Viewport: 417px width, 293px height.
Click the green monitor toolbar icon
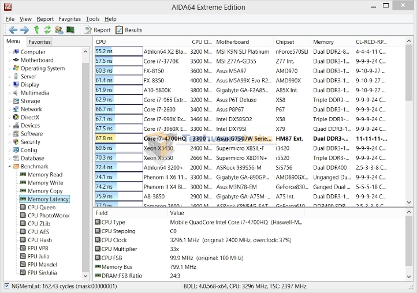[70, 30]
